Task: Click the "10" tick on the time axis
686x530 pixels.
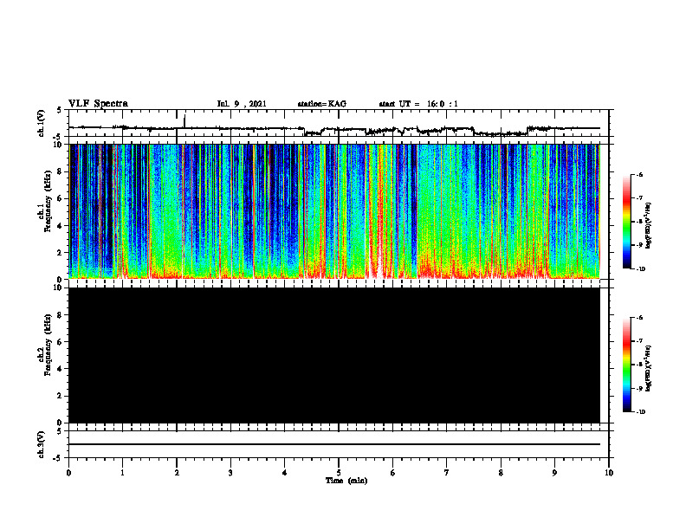Action: coord(609,473)
